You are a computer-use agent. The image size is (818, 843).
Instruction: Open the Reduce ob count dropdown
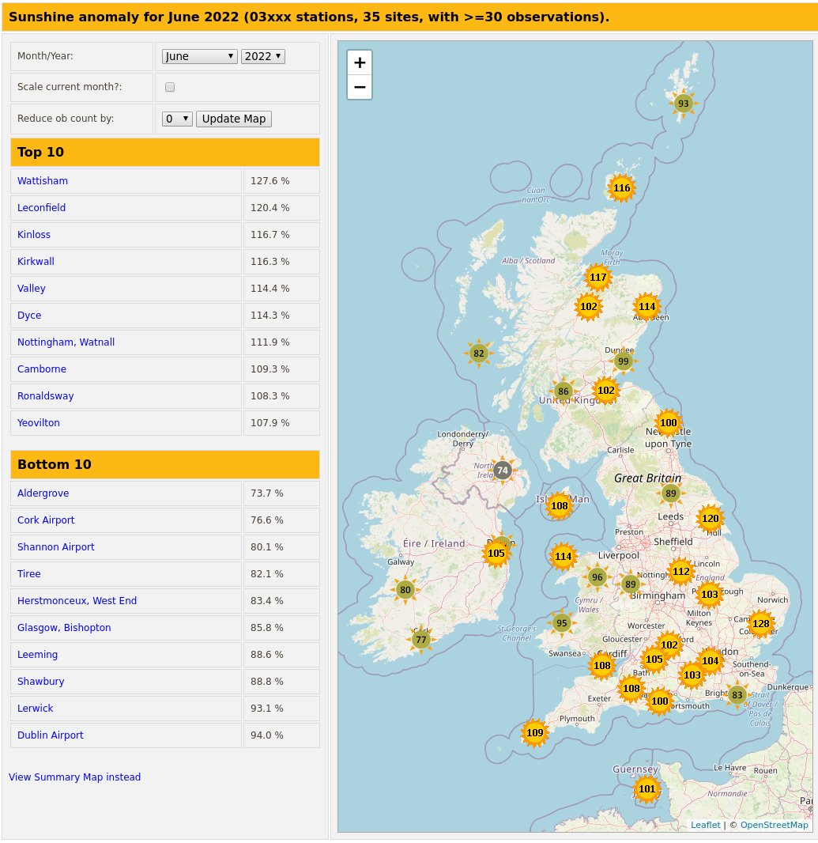[177, 119]
